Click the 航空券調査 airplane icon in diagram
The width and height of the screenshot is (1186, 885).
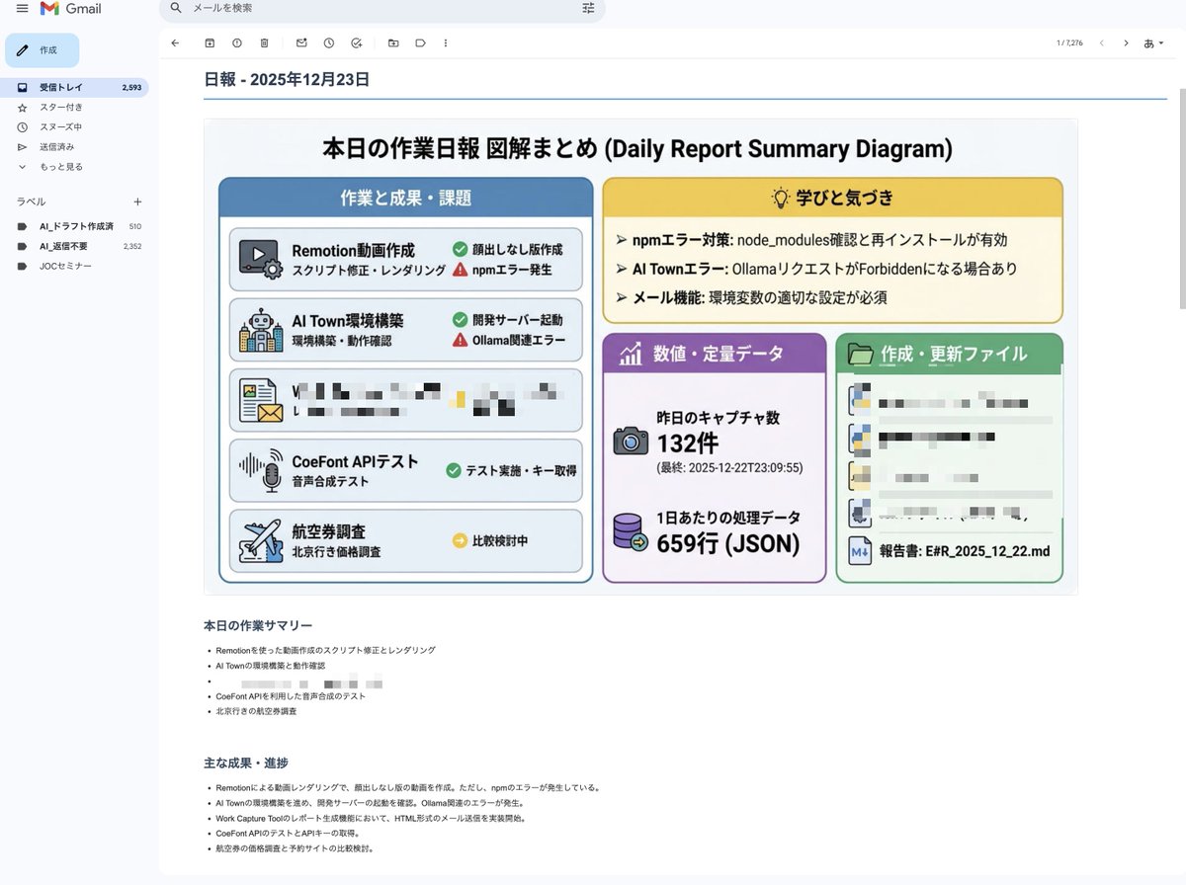click(262, 540)
